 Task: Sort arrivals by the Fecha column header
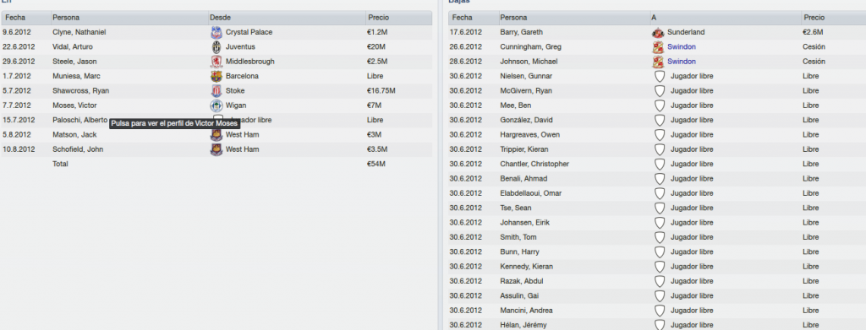click(x=26, y=18)
